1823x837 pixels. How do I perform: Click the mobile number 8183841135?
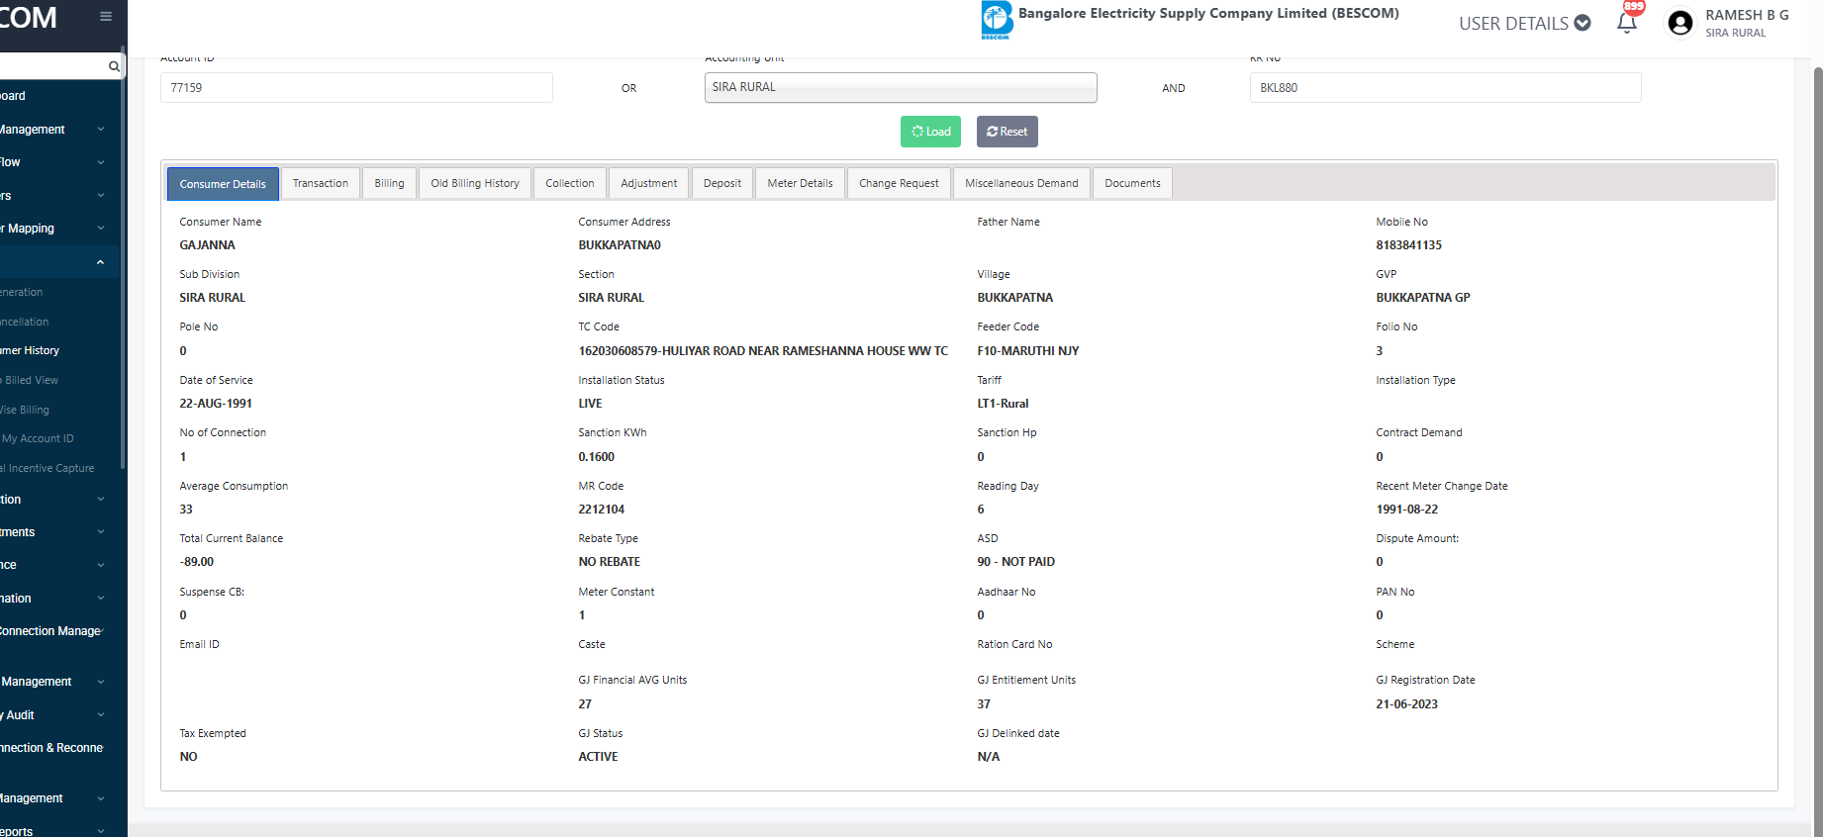point(1408,245)
